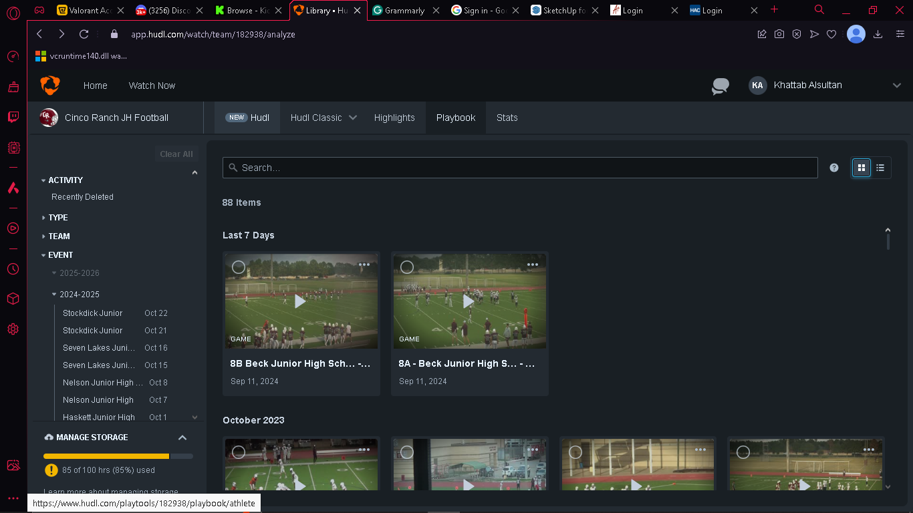
Task: Click the storage warning exclamation icon
Action: (x=51, y=470)
